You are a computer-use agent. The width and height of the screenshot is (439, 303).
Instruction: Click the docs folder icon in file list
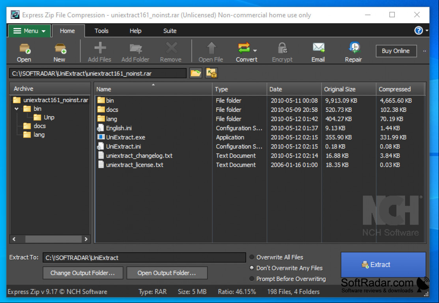[x=101, y=110]
